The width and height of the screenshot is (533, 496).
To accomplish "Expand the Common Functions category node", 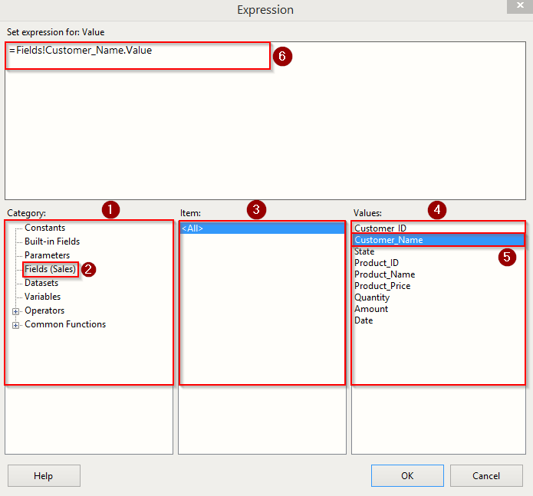I will (15, 325).
